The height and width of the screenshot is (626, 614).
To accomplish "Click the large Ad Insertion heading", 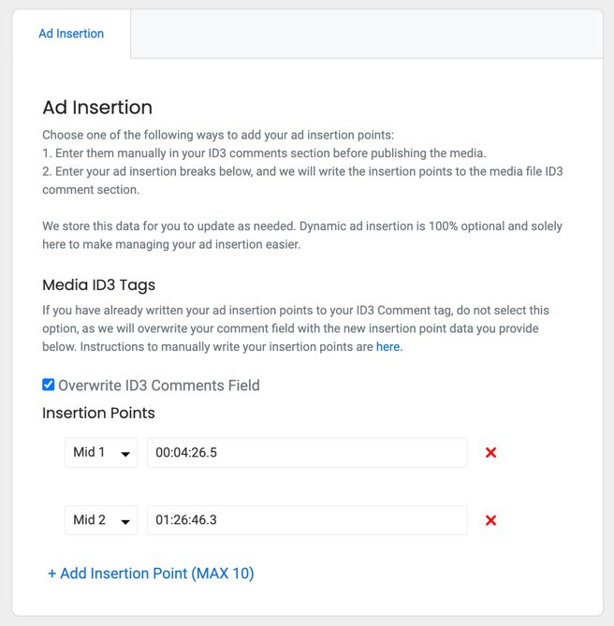I will (x=97, y=108).
